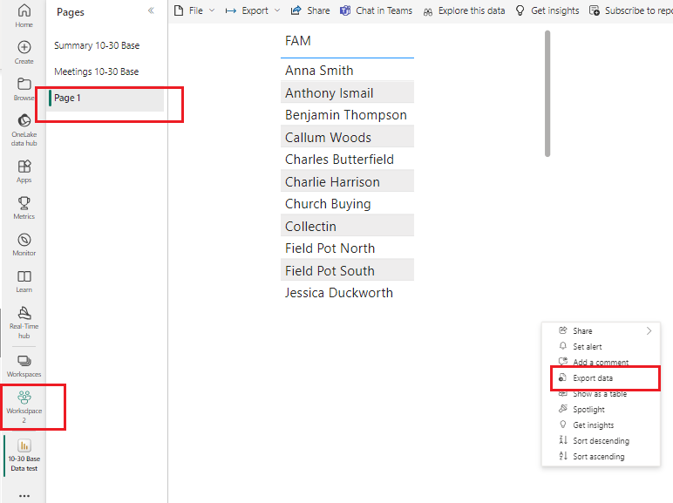Image resolution: width=673 pixels, height=503 pixels.
Task: Click Explore this data
Action: (x=464, y=10)
